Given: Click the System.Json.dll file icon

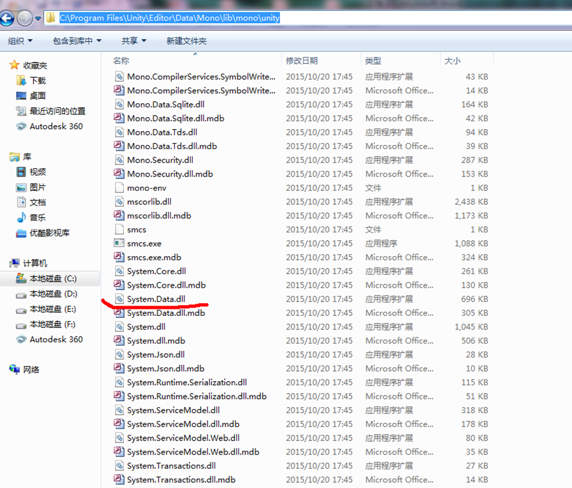Looking at the screenshot, I should [x=119, y=354].
